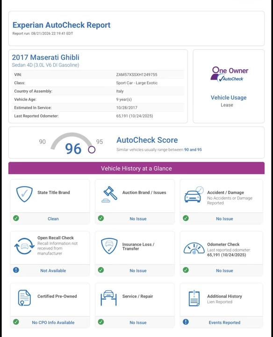The width and height of the screenshot is (273, 337).
Task: Click the Vehicle Usage heading
Action: [229, 97]
